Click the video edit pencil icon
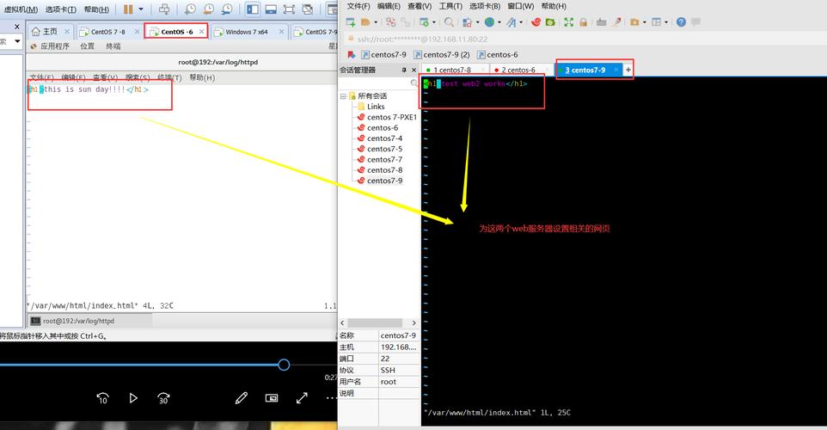This screenshot has width=827, height=430. click(x=242, y=398)
